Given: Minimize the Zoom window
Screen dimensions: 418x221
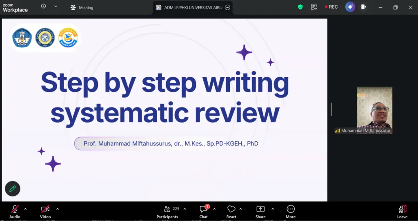Looking at the screenshot, I should (380, 7).
